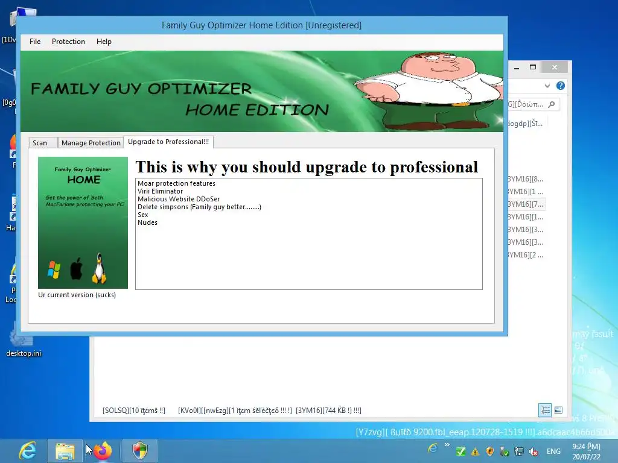This screenshot has height=463, width=618.
Task: Click the orange shield tray icon
Action: point(490,452)
